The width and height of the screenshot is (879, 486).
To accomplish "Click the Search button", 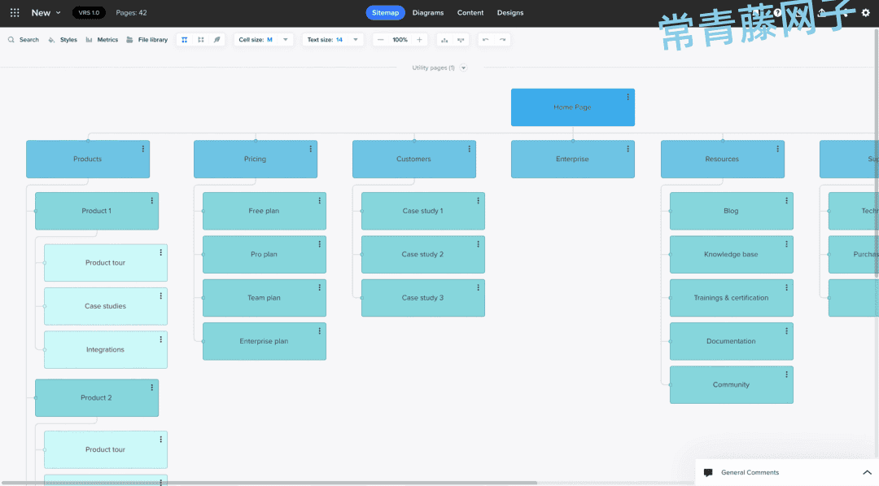I will (x=24, y=40).
